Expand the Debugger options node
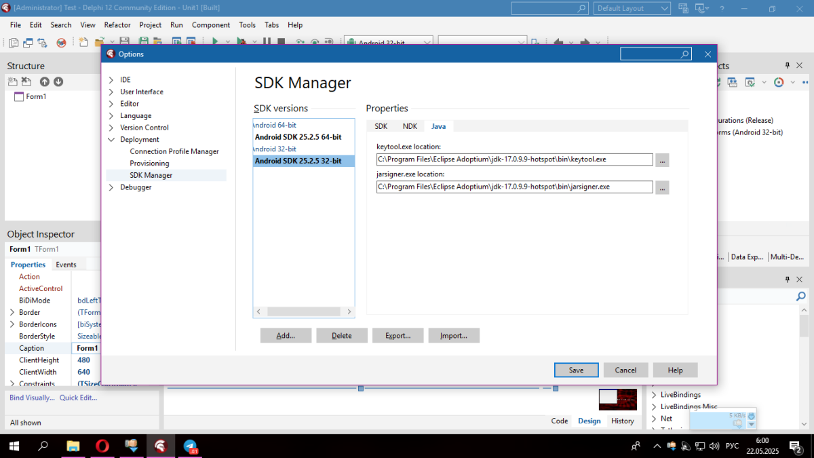 pos(111,187)
